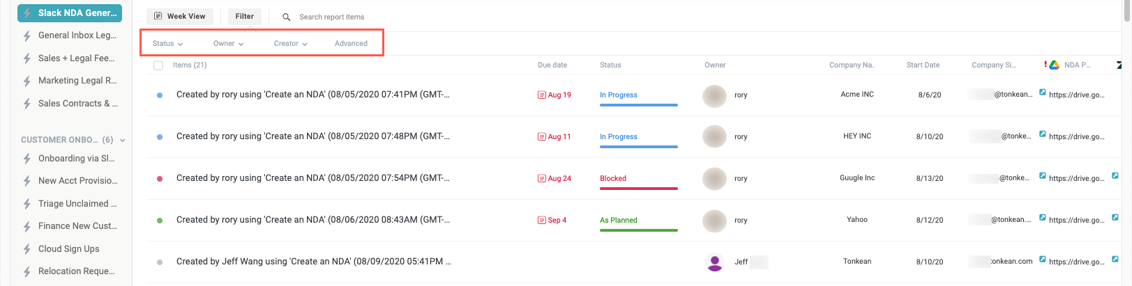Open the Creator filter dropdown
The height and width of the screenshot is (286, 1132).
290,43
